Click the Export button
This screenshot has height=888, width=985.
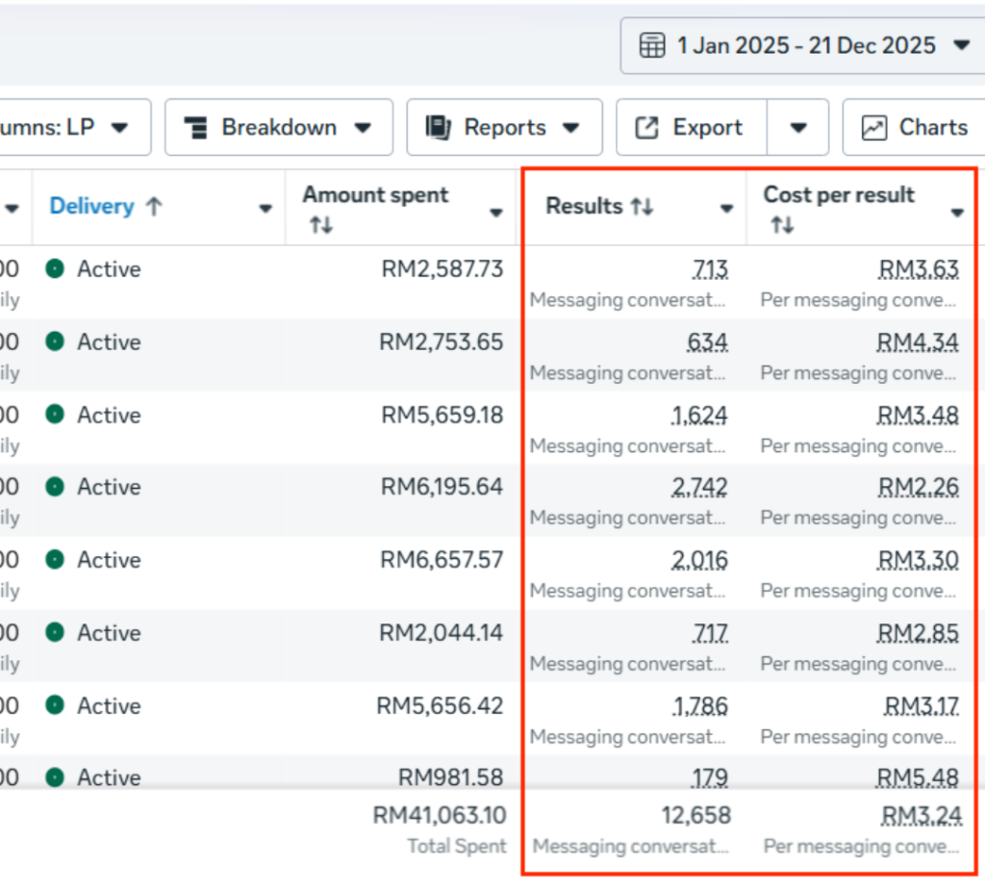click(x=691, y=128)
